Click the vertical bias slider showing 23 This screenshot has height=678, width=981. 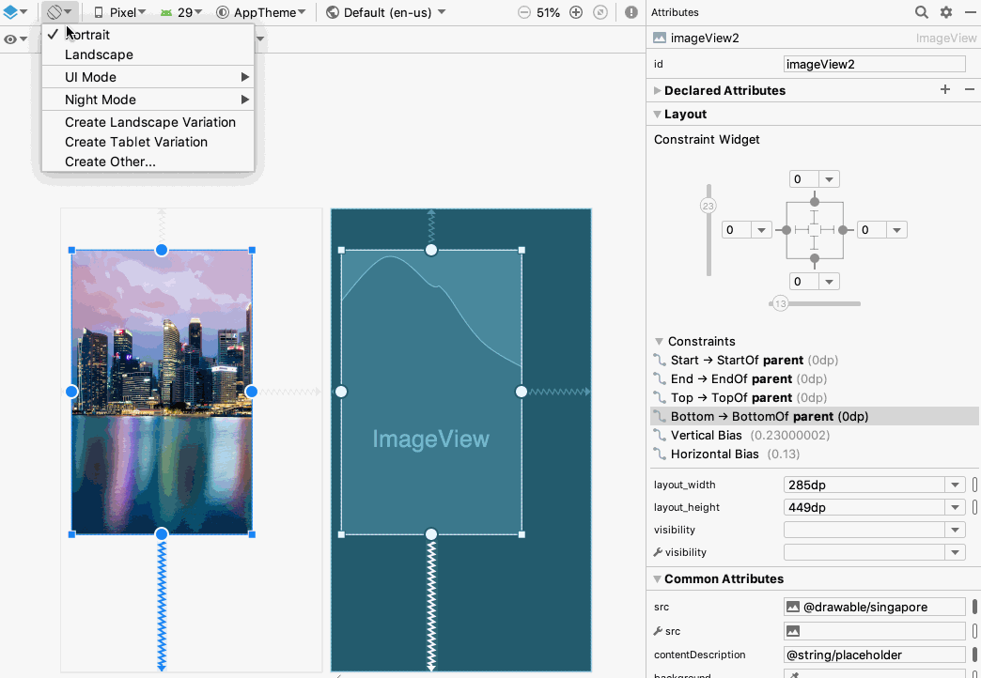[x=708, y=205]
